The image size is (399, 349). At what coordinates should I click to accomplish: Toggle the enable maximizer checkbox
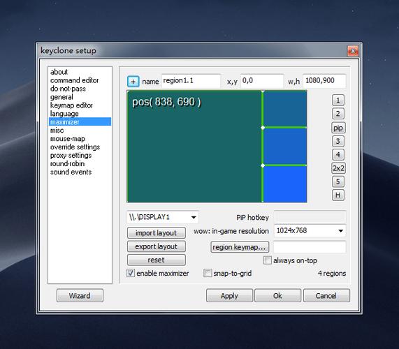(x=131, y=273)
